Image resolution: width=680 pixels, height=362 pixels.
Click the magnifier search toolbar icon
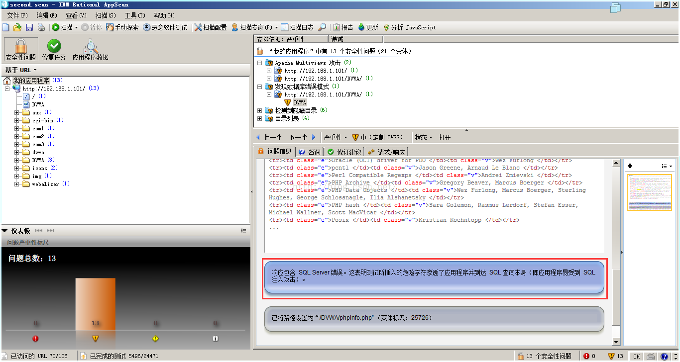click(322, 27)
